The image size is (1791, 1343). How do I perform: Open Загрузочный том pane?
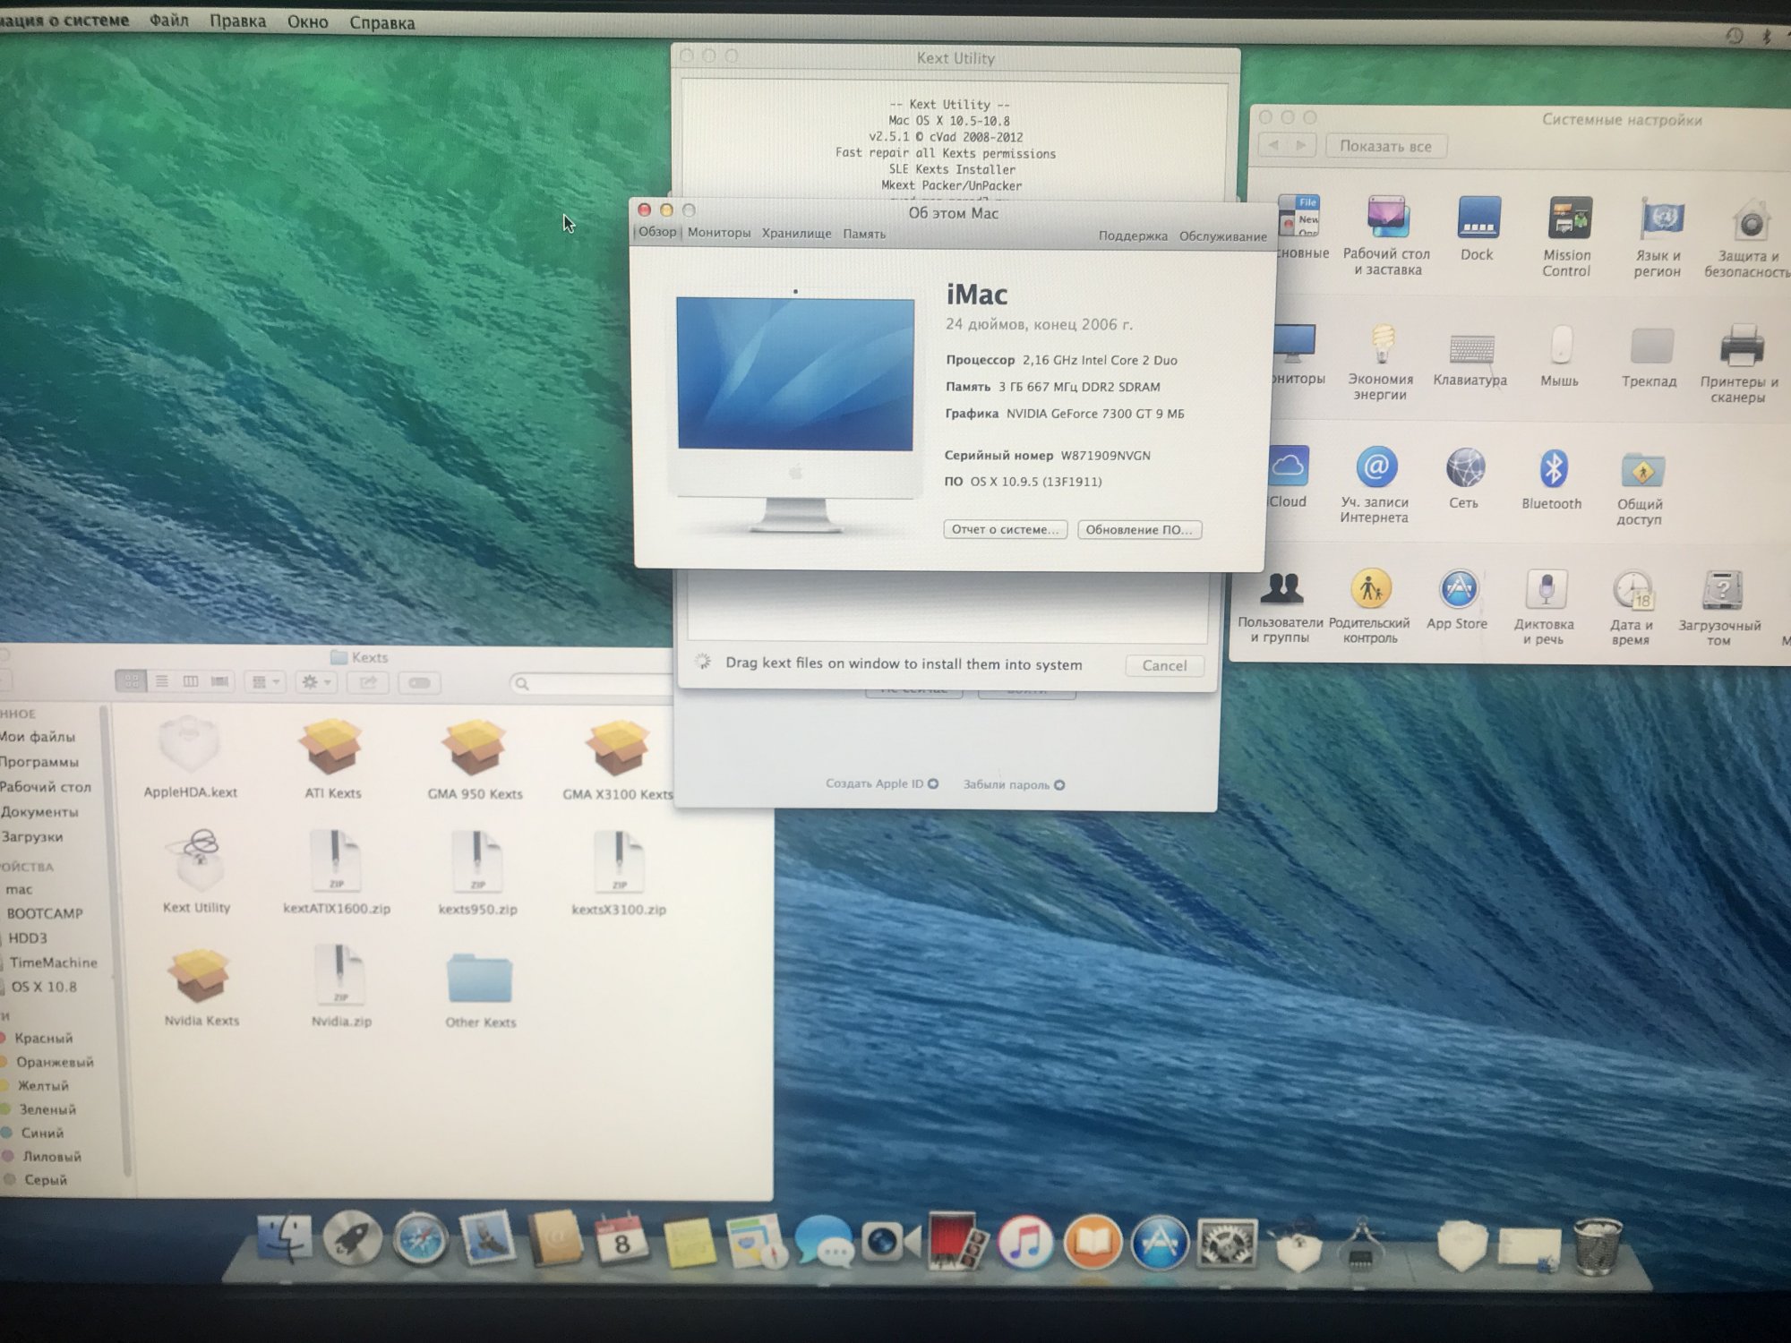point(1720,608)
